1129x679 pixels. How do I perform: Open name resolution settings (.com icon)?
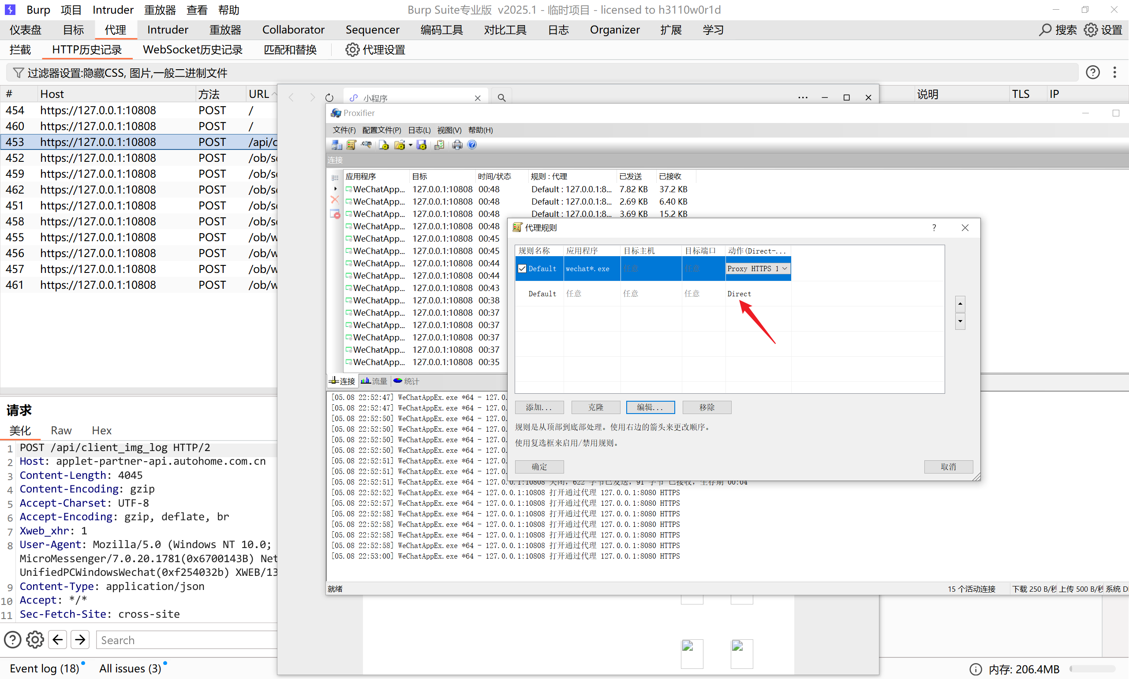366,145
